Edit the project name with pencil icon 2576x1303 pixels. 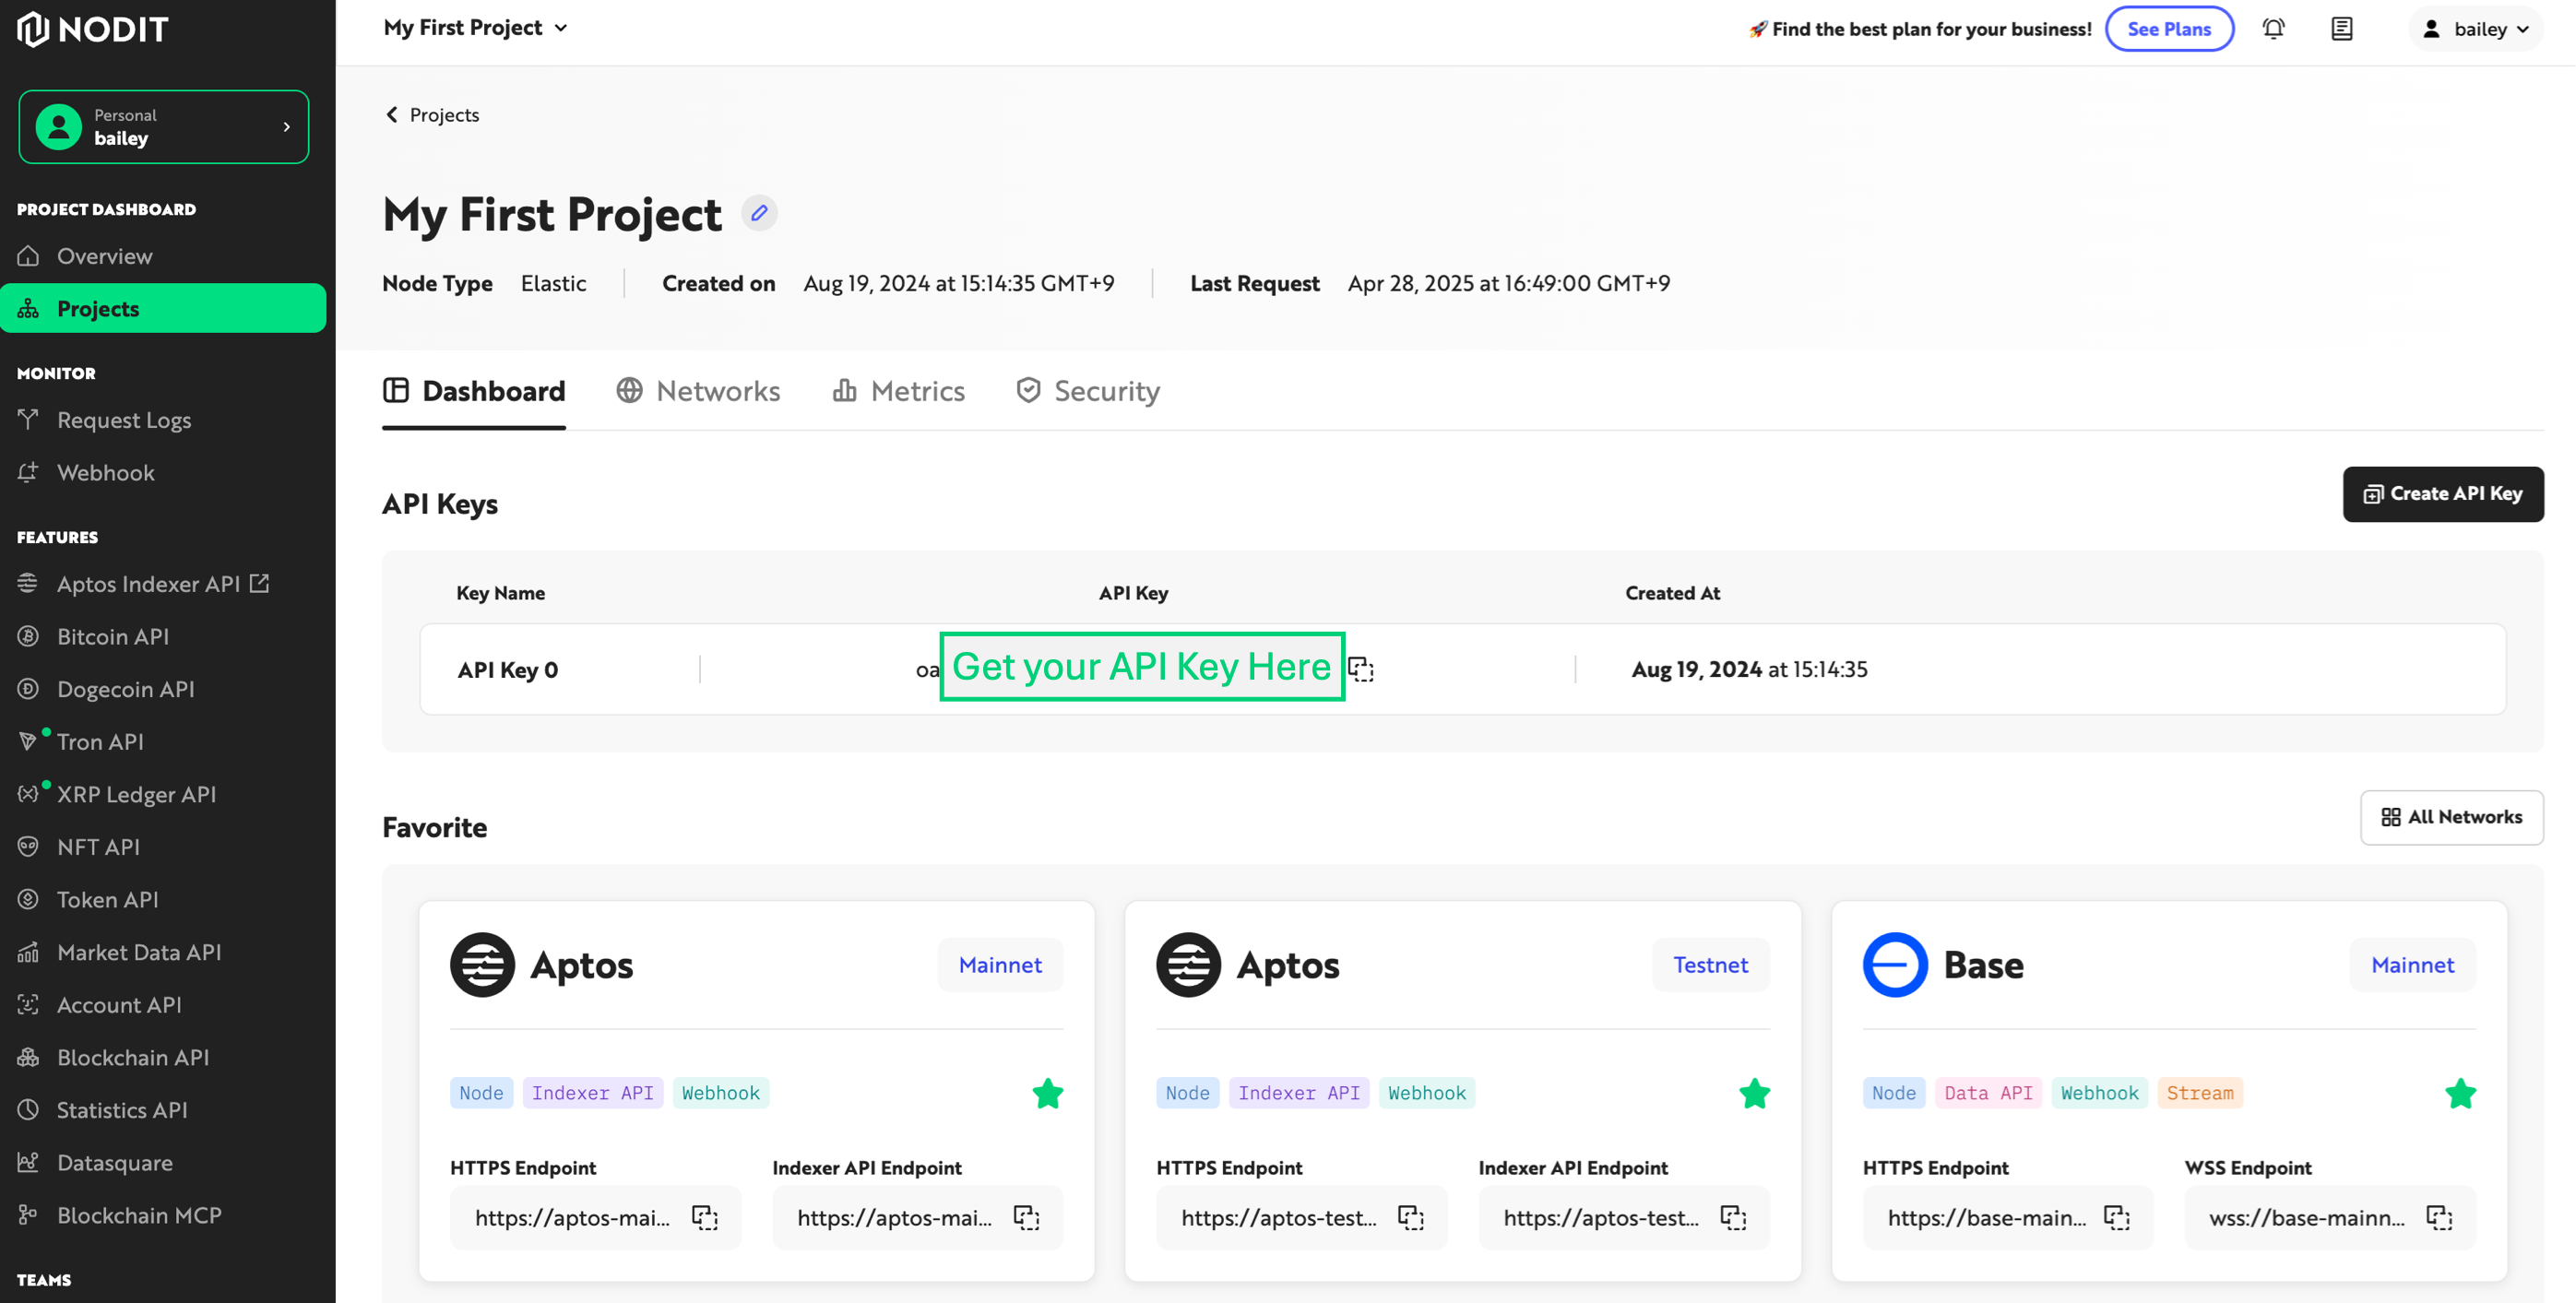pyautogui.click(x=758, y=213)
